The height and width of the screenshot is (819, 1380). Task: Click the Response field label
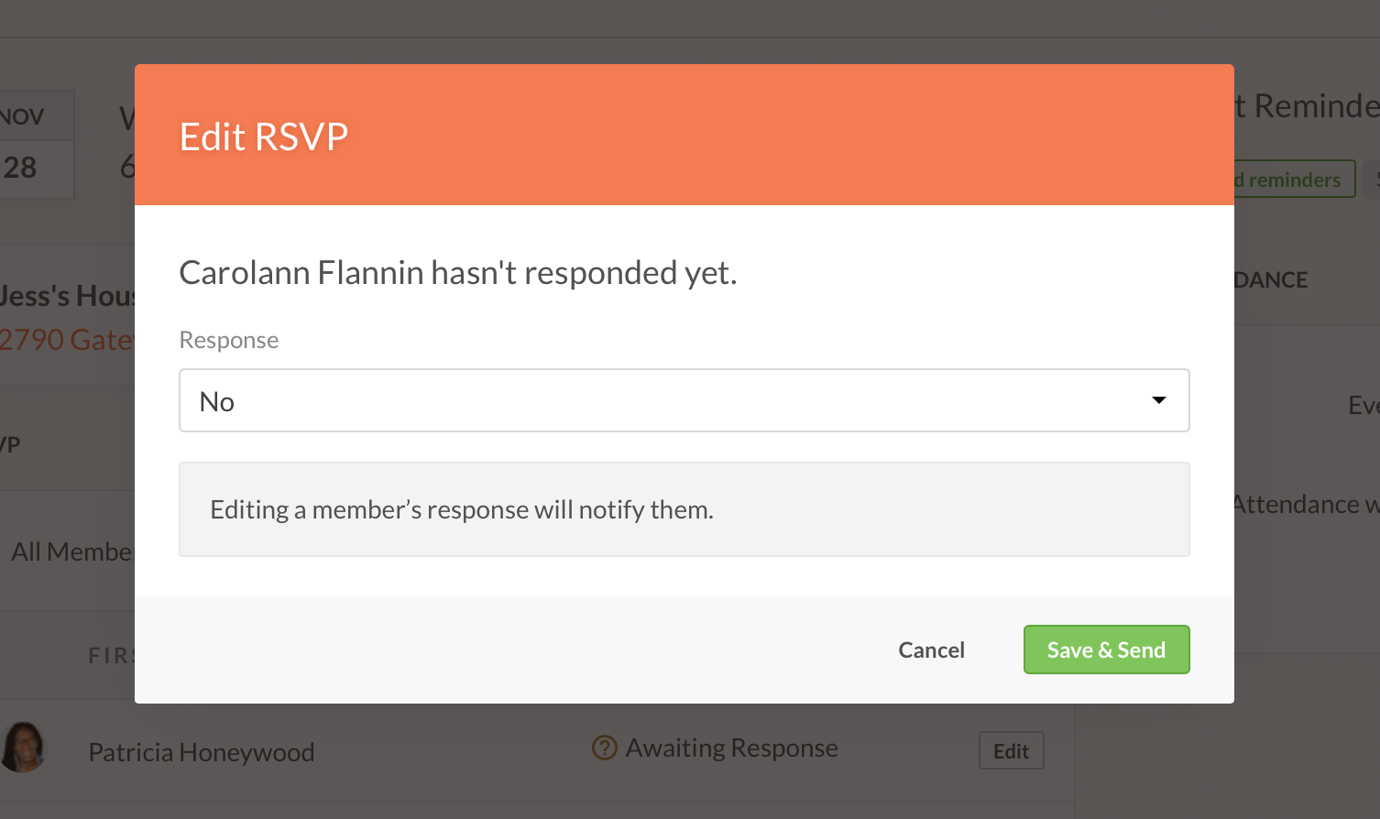229,340
